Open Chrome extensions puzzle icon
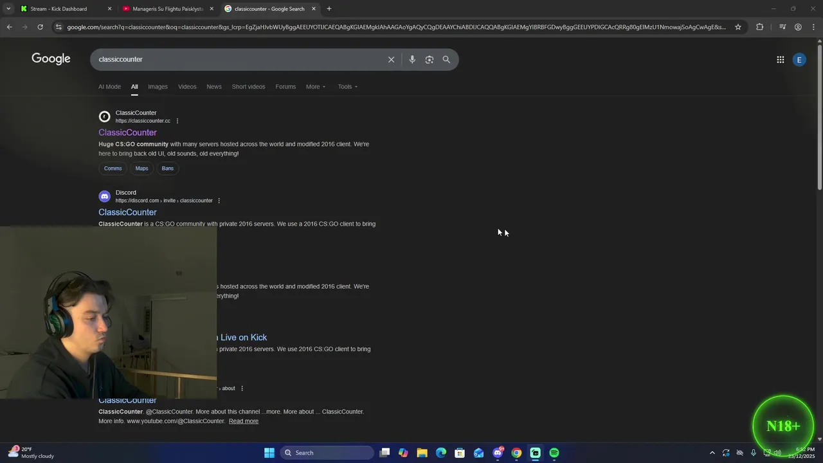Viewport: 823px width, 463px height. [x=759, y=27]
